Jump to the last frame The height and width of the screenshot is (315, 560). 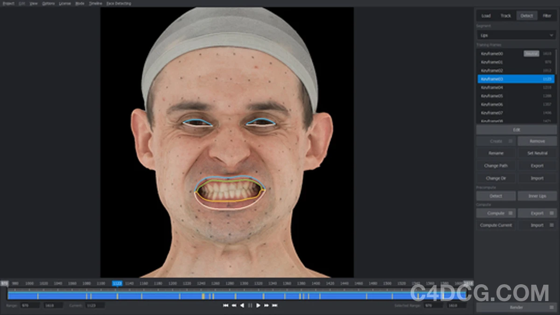pos(274,305)
